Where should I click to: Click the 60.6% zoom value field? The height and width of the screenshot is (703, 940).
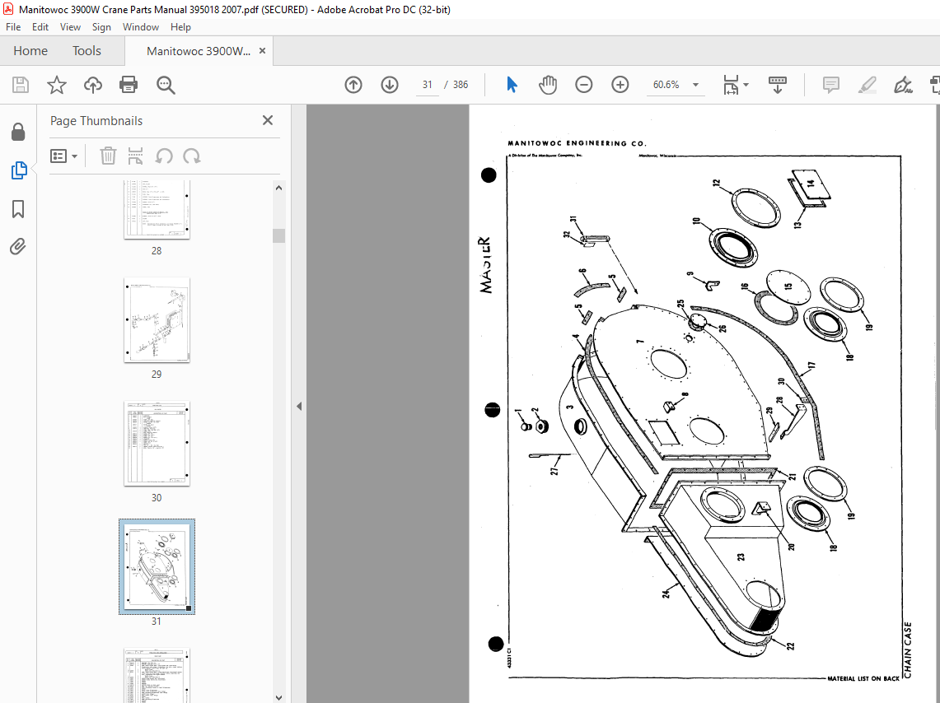(x=666, y=85)
